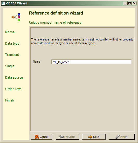Click the gray left arrow Previous icon
This screenshot has height=143, width=138.
pos(61,137)
